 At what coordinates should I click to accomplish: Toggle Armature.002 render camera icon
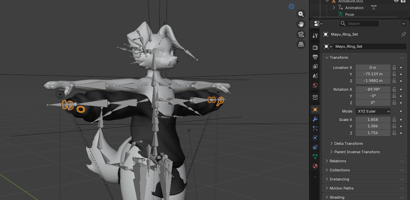pyautogui.click(x=403, y=1)
